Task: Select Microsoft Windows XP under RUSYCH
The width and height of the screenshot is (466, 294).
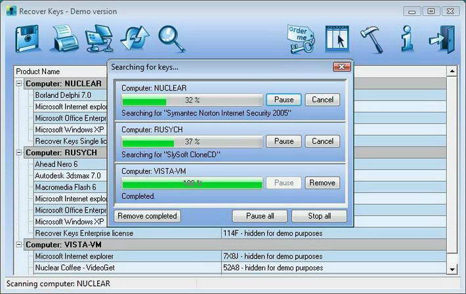Action: 70,222
